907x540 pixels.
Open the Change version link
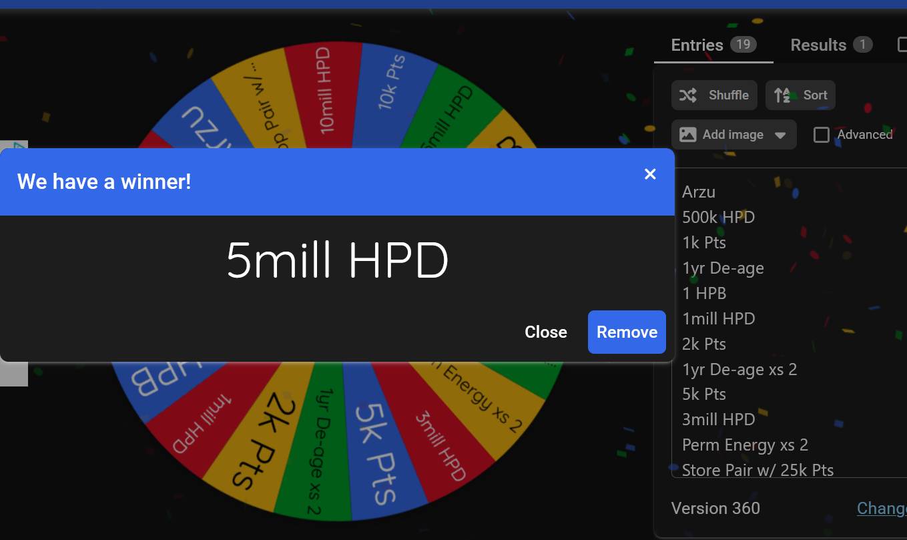coord(882,508)
